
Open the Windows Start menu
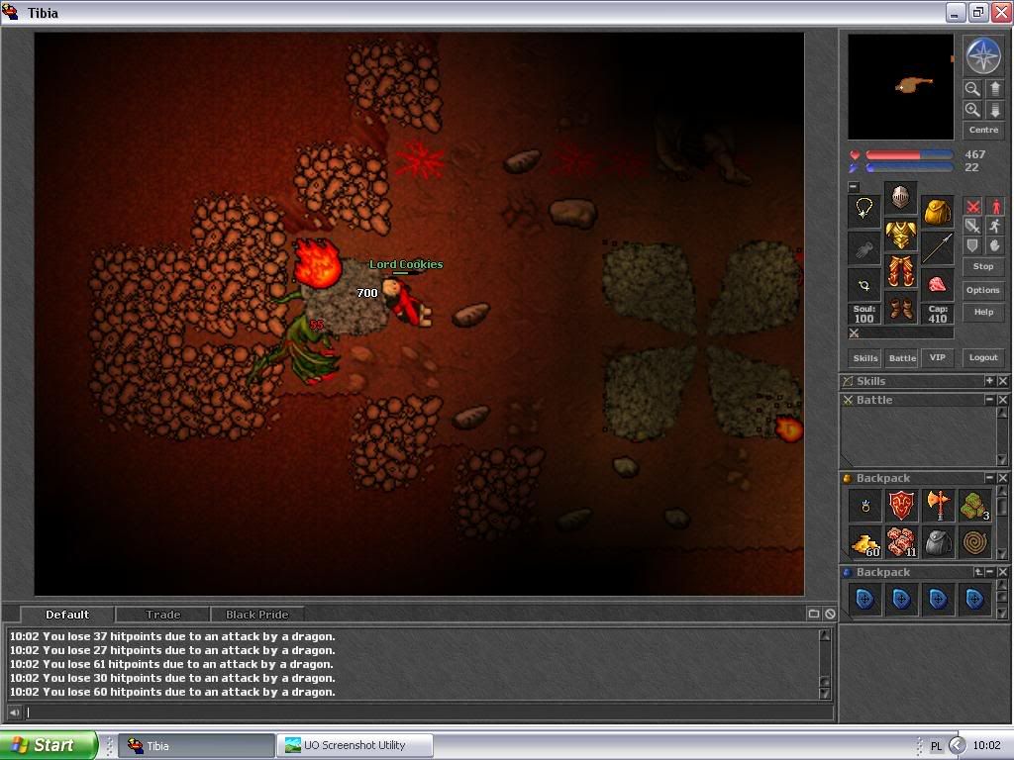pyautogui.click(x=49, y=745)
